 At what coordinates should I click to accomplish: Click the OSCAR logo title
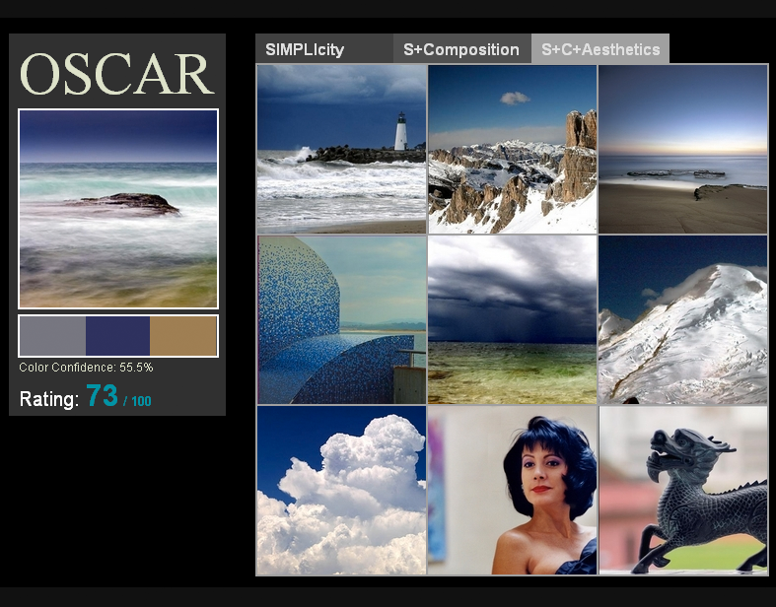[117, 74]
